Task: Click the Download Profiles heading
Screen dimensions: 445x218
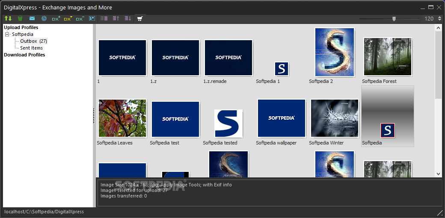Action: [24, 55]
